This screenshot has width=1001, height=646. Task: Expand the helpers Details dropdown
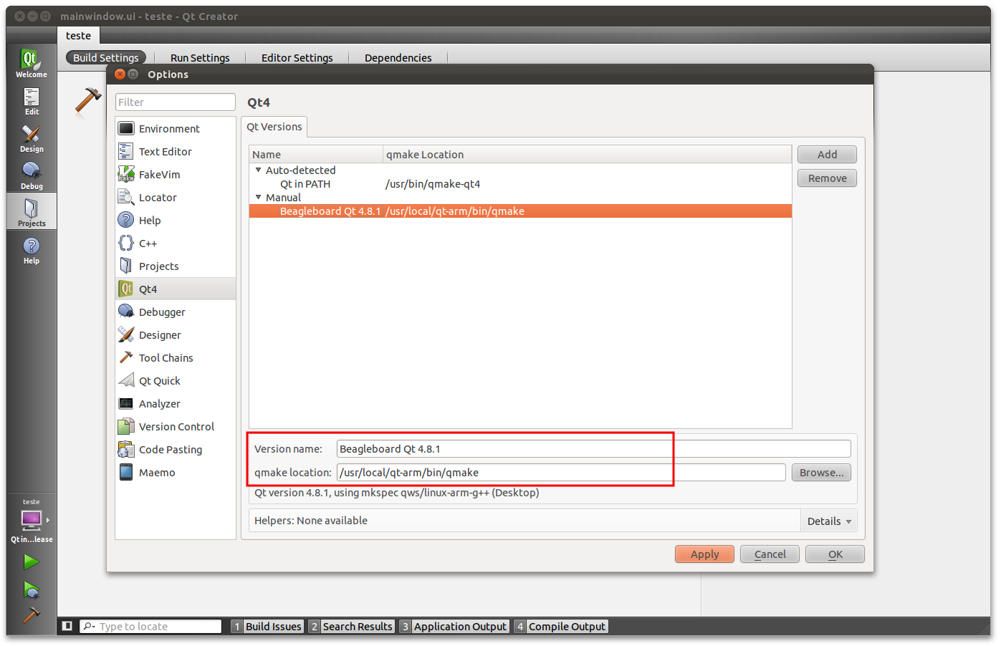point(828,521)
